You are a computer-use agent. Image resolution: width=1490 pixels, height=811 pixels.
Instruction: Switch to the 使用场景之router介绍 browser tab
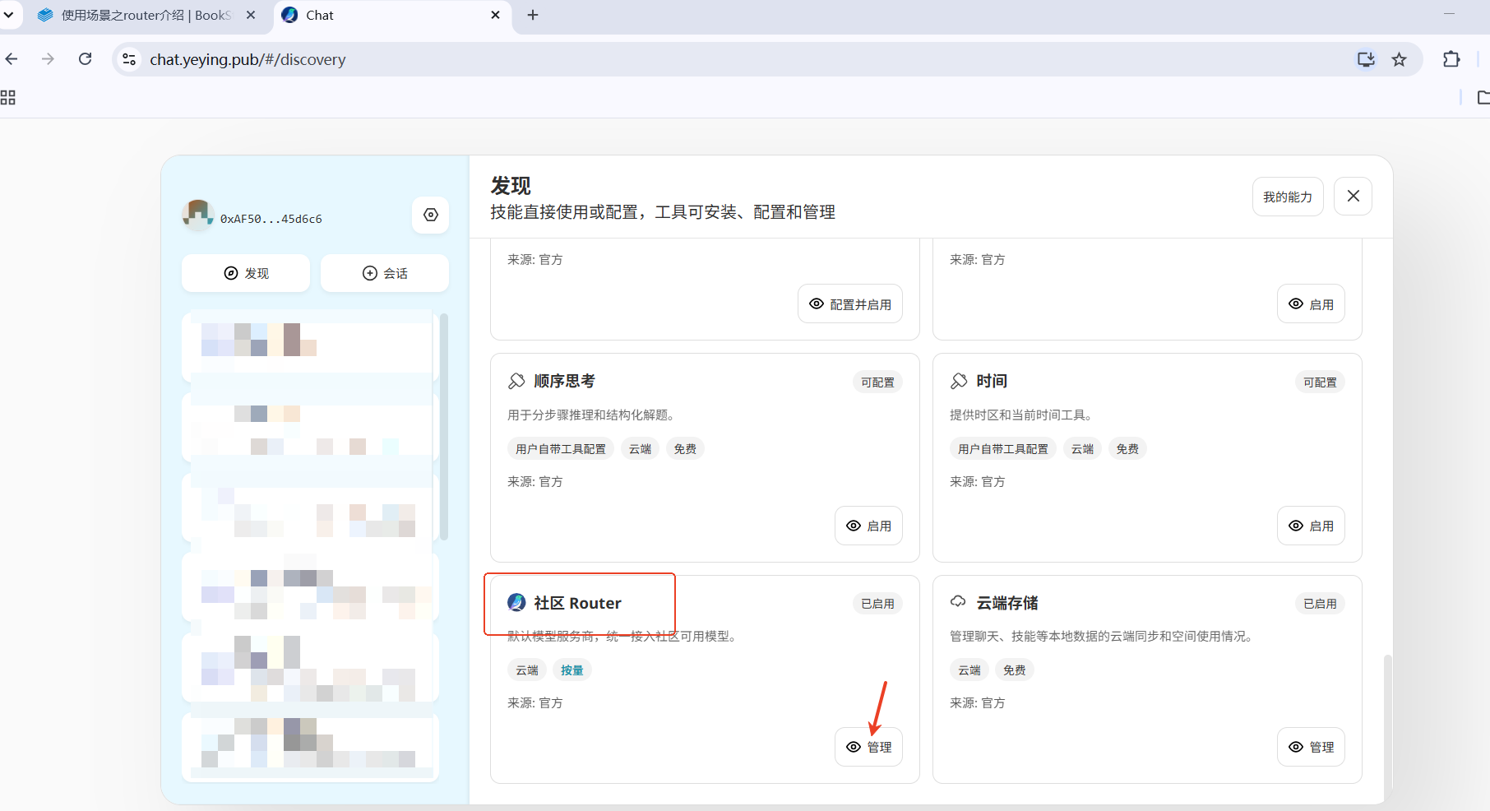pos(146,15)
